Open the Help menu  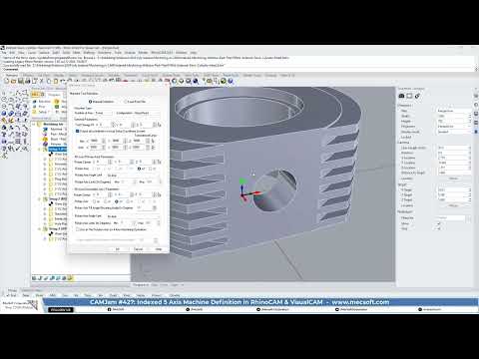pyautogui.click(x=194, y=53)
